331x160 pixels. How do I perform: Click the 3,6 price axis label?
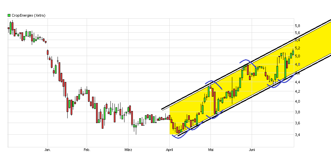pyautogui.click(x=297, y=123)
